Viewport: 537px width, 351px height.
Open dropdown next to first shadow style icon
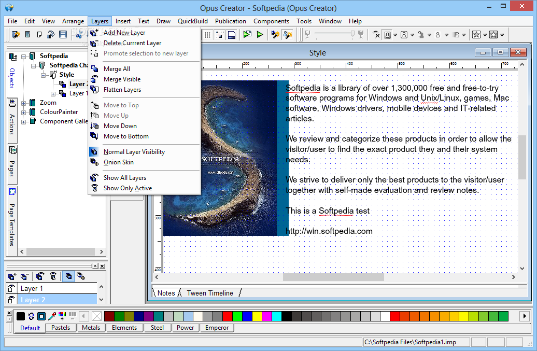395,35
